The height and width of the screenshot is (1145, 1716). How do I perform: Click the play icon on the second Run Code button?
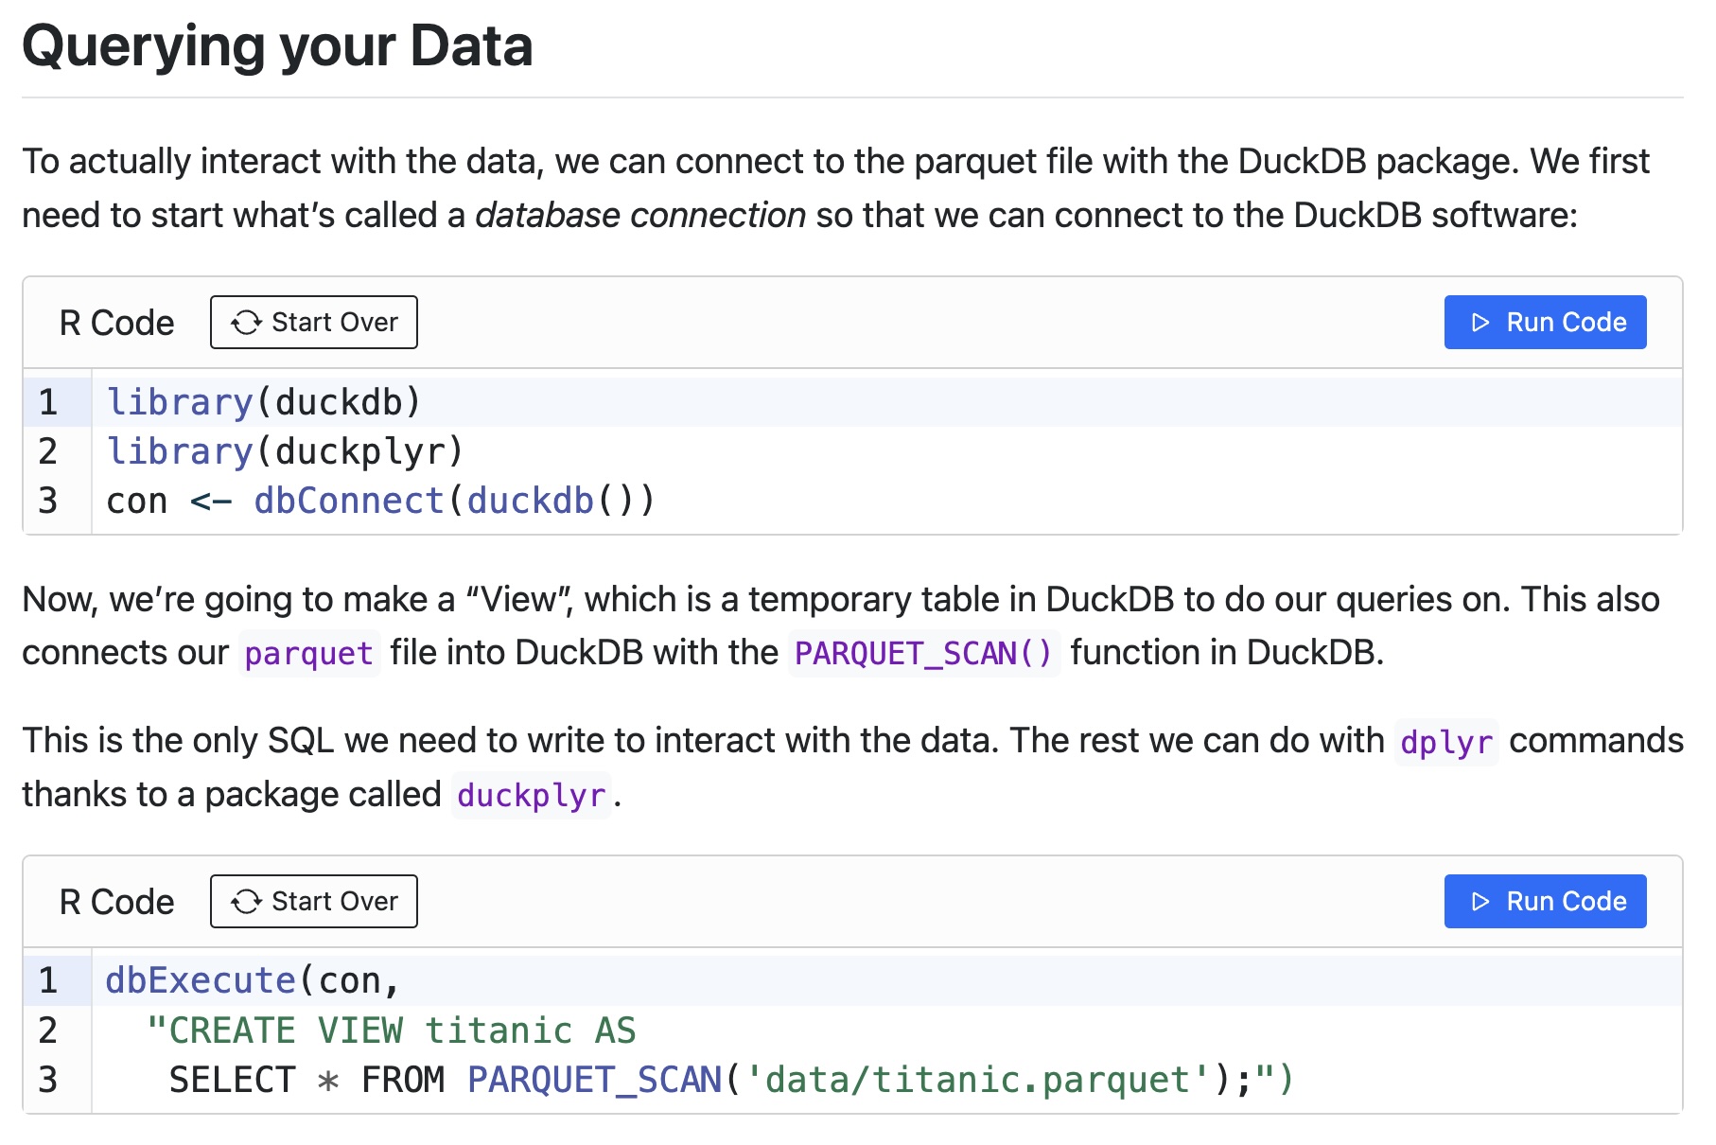point(1480,902)
